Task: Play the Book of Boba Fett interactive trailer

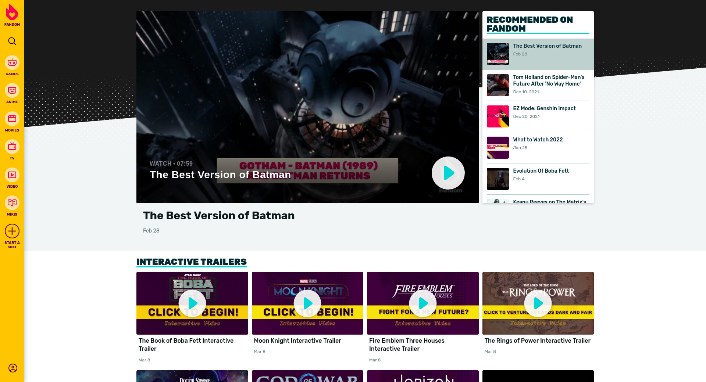Action: (x=192, y=303)
